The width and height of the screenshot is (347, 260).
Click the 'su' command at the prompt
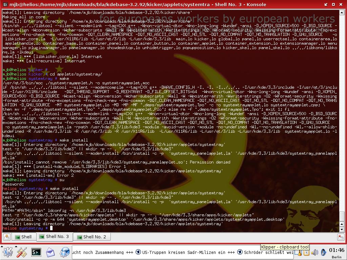62,180
